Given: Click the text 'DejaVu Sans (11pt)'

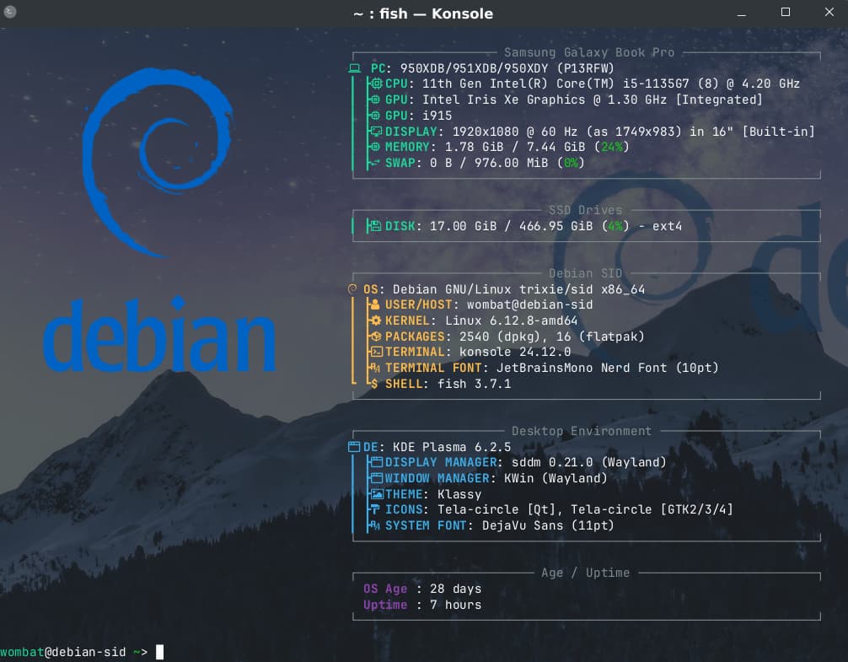Looking at the screenshot, I should coord(548,525).
